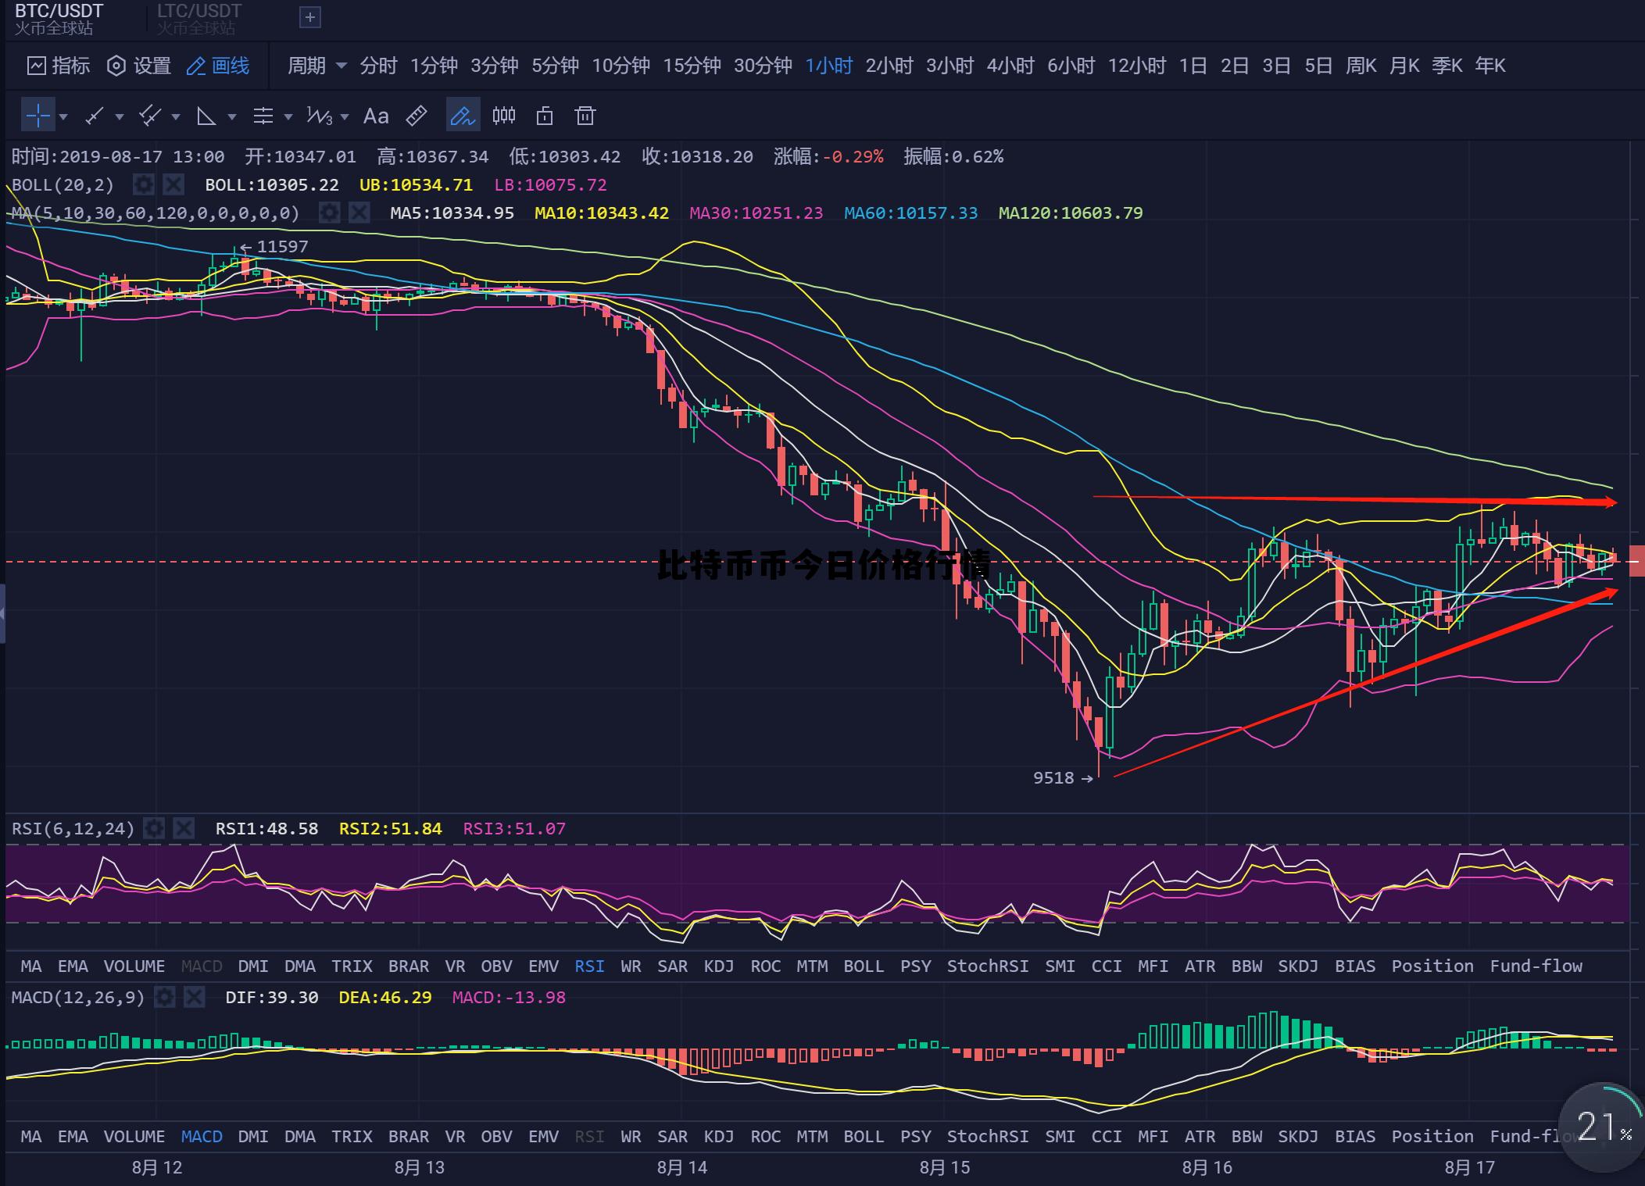Select the 12小时 timeframe
Viewport: 1645px width, 1186px height.
tap(1137, 66)
